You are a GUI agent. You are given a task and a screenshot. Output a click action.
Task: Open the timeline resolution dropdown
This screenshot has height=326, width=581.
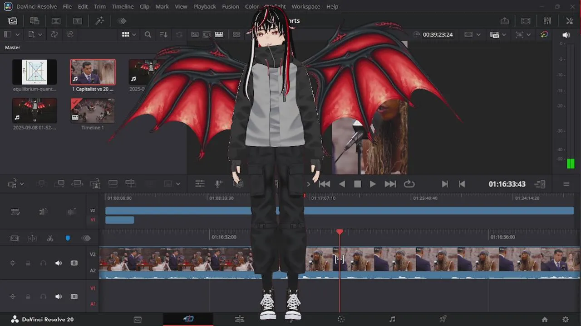(504, 35)
